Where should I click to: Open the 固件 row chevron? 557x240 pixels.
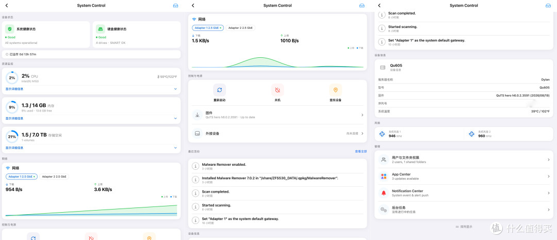click(363, 115)
